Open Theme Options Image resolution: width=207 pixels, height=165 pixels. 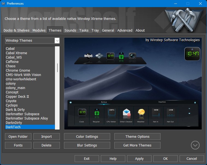tap(137, 137)
